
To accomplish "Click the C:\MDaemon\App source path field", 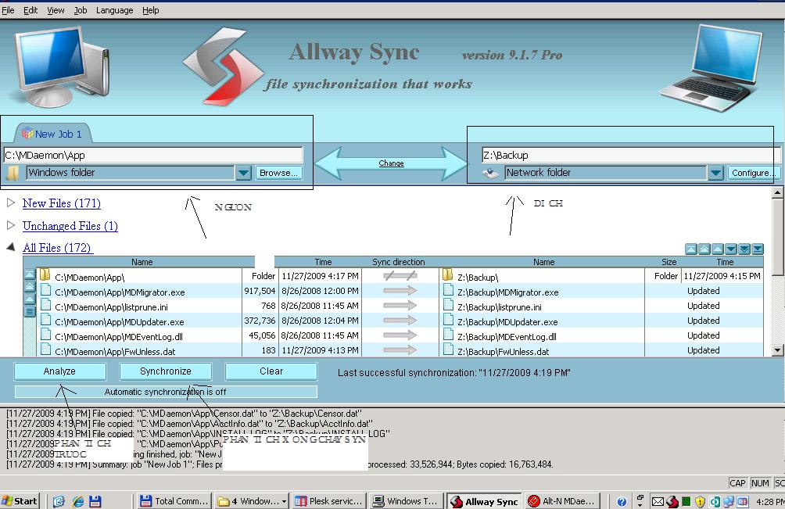I will click(153, 155).
